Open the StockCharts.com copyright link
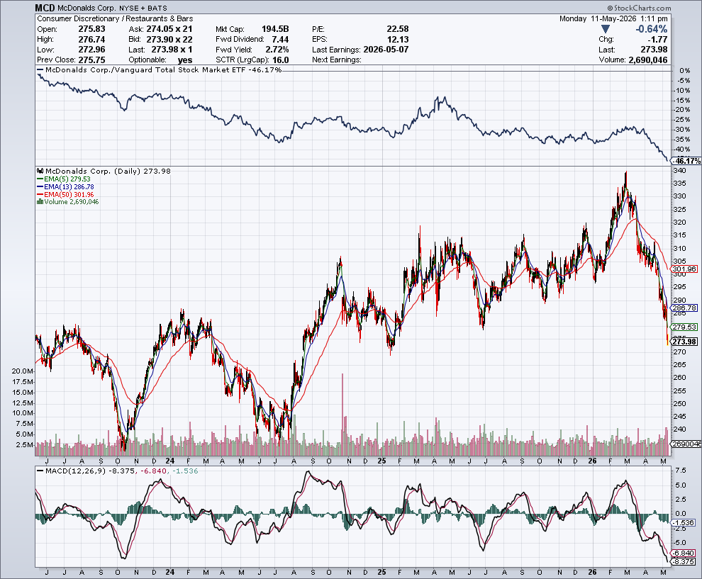The image size is (702, 579). 640,8
